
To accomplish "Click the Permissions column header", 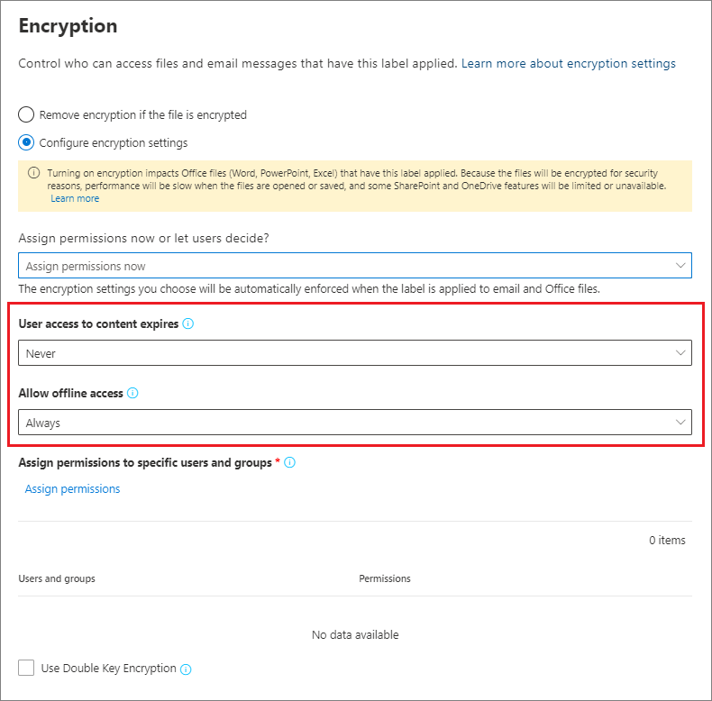I will point(385,578).
